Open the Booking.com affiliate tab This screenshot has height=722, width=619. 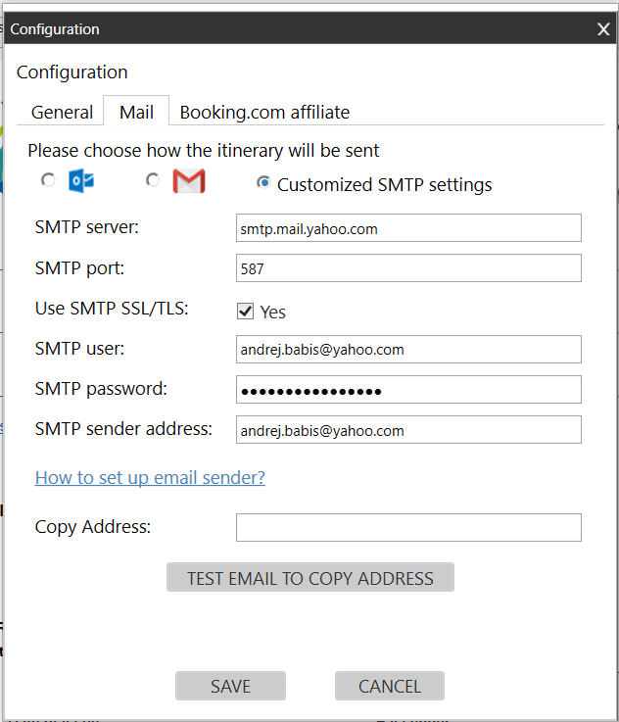[x=264, y=112]
